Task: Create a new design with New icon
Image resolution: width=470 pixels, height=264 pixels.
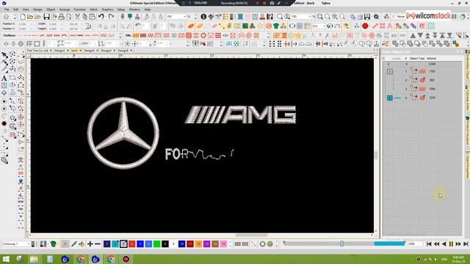Action: click(23, 17)
